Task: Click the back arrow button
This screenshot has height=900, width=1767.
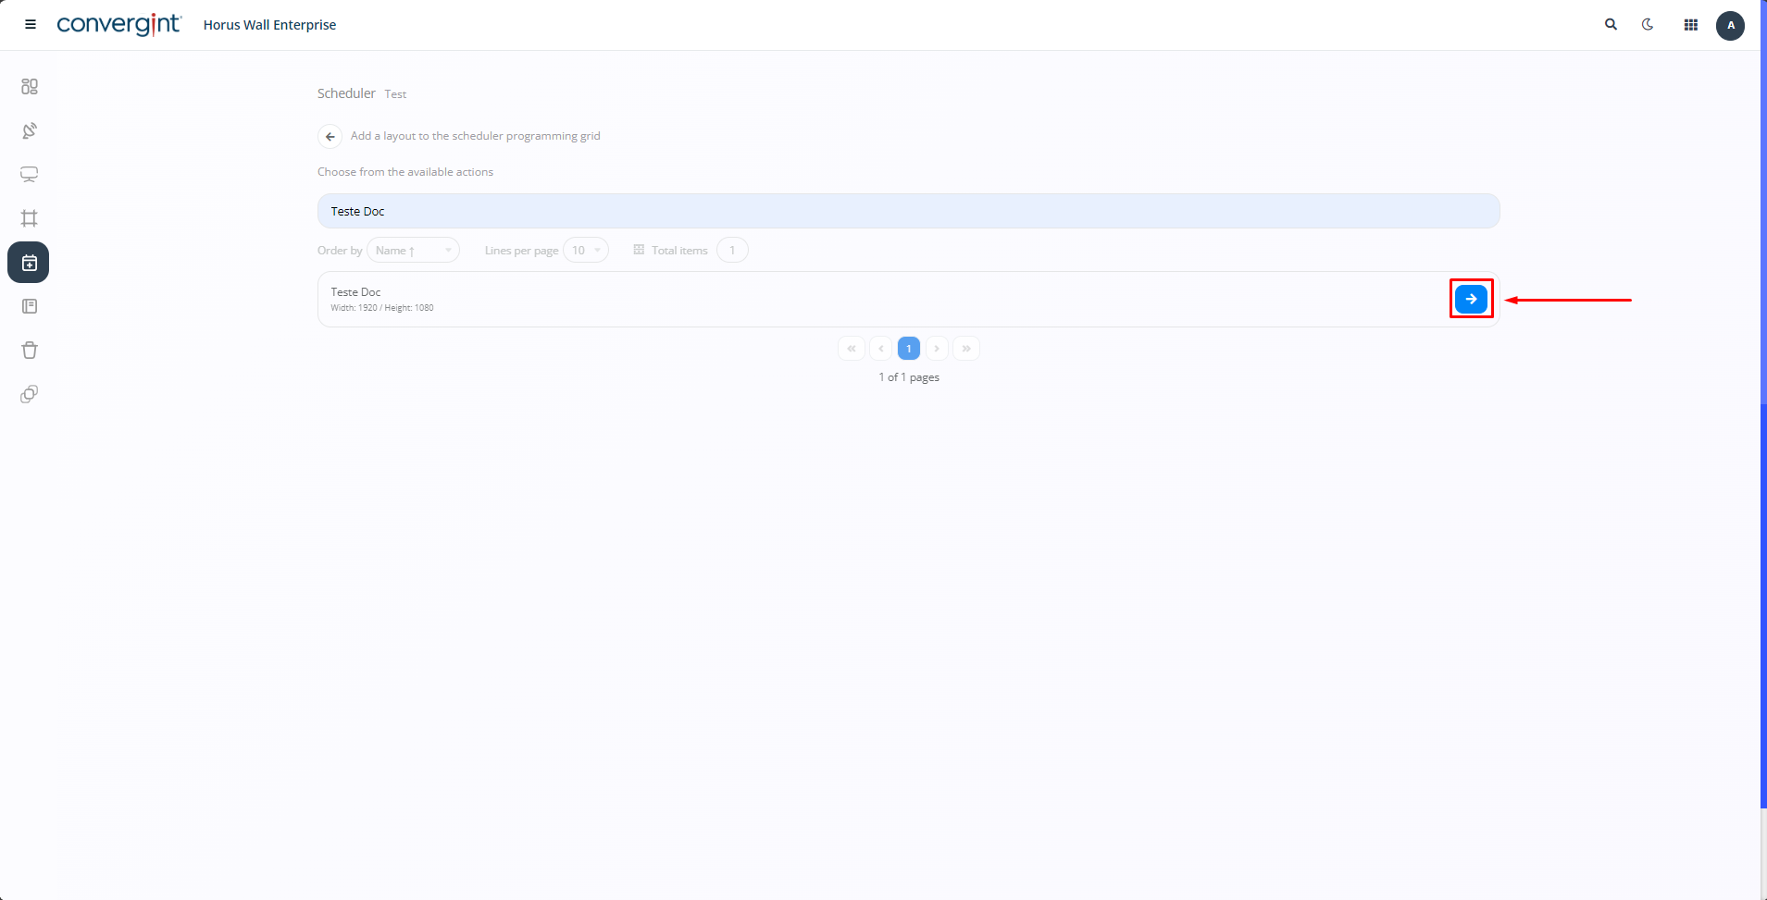Action: pyautogui.click(x=330, y=137)
